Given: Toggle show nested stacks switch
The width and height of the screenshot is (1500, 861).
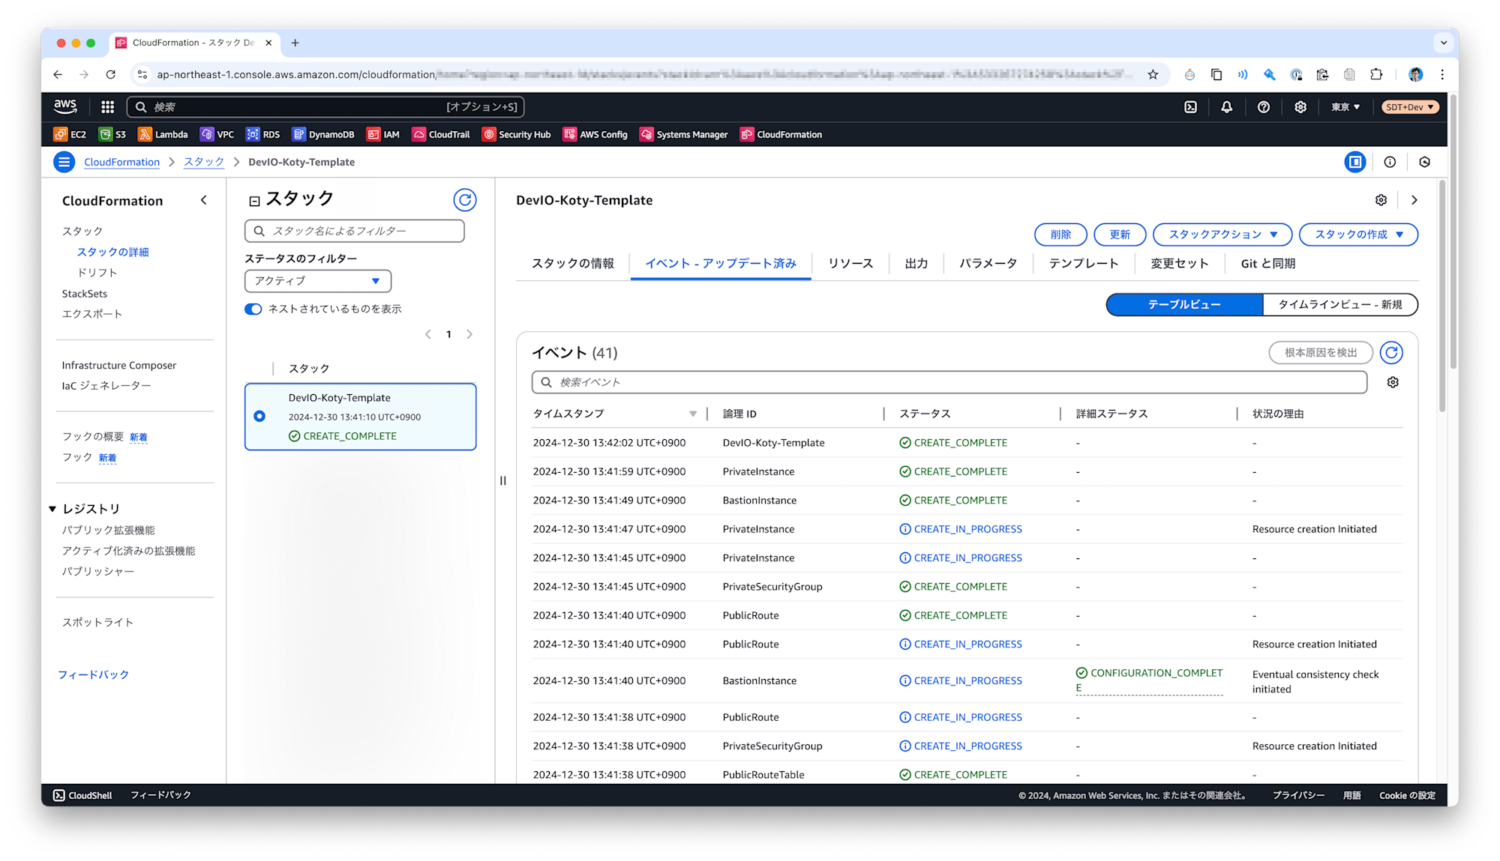Looking at the screenshot, I should 253,309.
